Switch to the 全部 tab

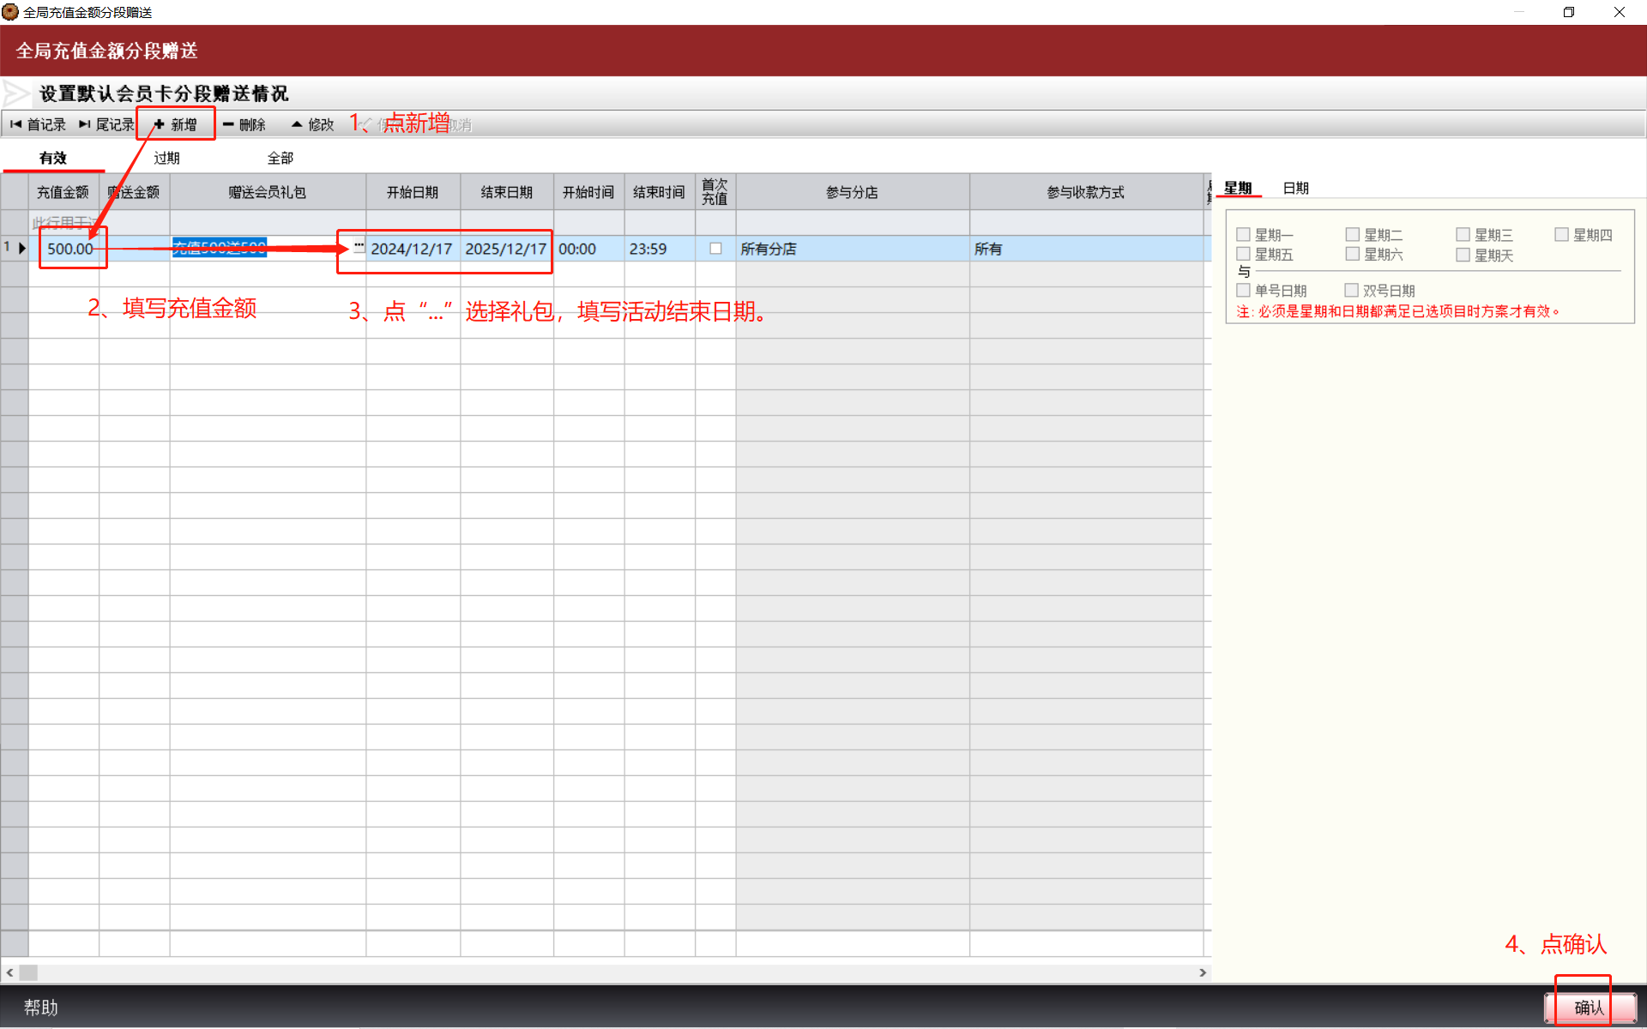pos(280,158)
